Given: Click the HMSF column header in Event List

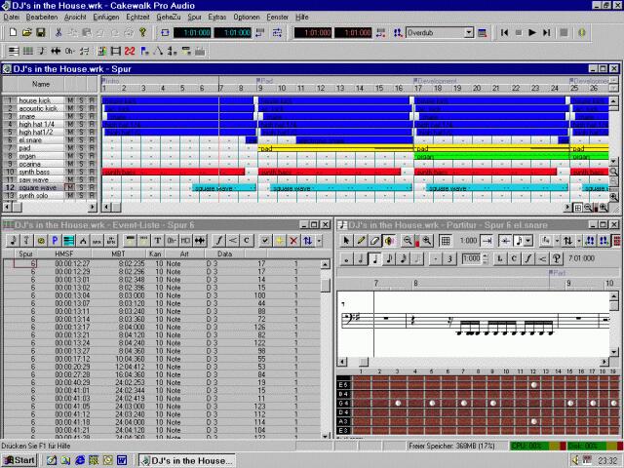Looking at the screenshot, I should [x=63, y=253].
